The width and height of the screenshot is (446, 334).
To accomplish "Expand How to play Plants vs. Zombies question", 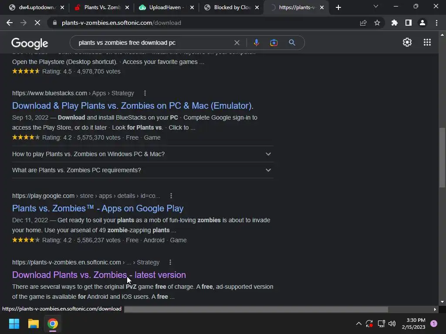I will (x=143, y=154).
